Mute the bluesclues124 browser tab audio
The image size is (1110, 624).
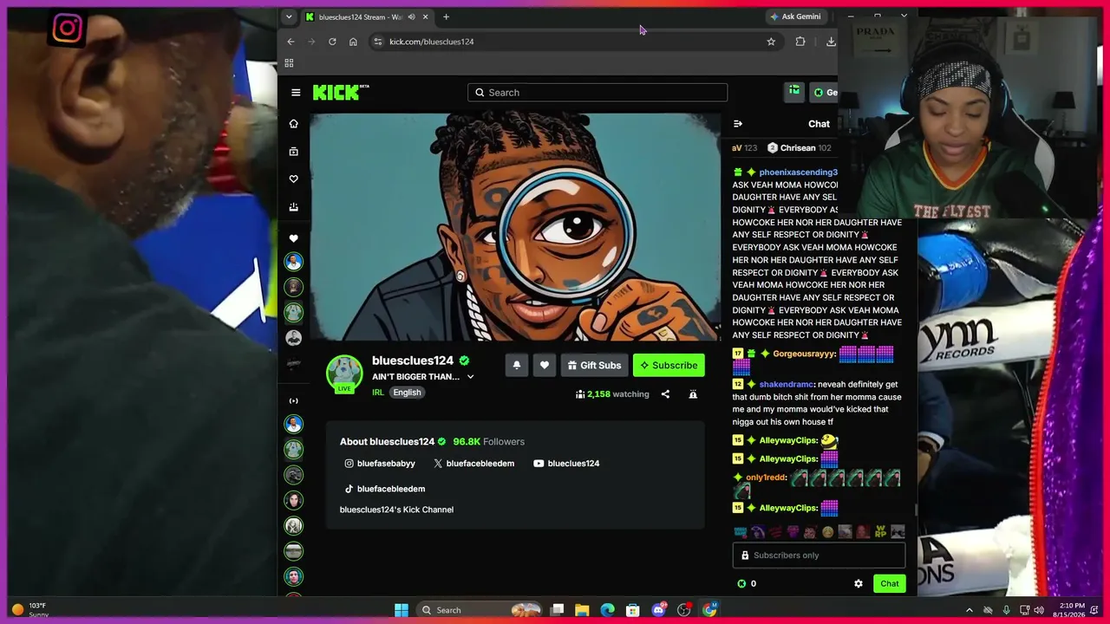[x=411, y=17]
